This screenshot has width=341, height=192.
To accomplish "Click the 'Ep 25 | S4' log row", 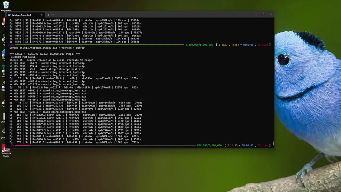I will (x=74, y=78).
